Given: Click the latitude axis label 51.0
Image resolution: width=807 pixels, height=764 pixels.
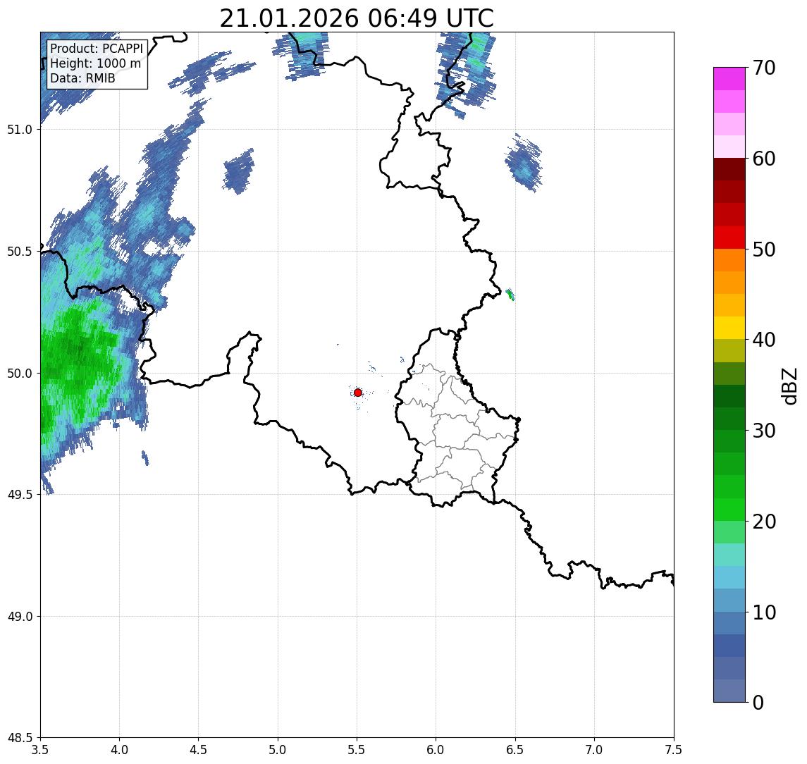Looking at the screenshot, I should pos(20,130).
